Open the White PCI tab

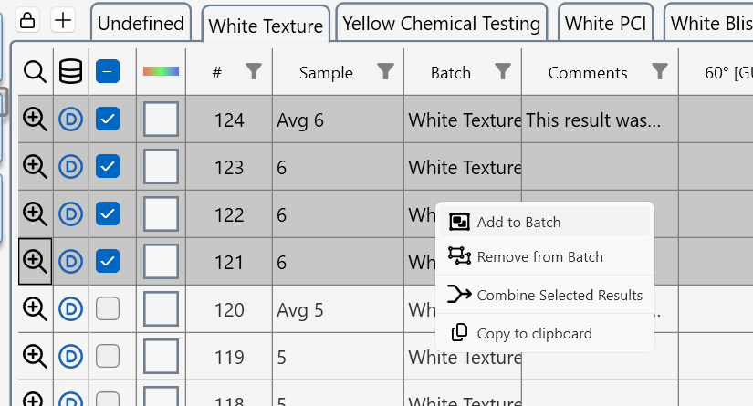coord(605,24)
